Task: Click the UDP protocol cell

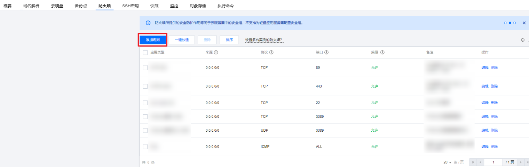Action: 264,130
